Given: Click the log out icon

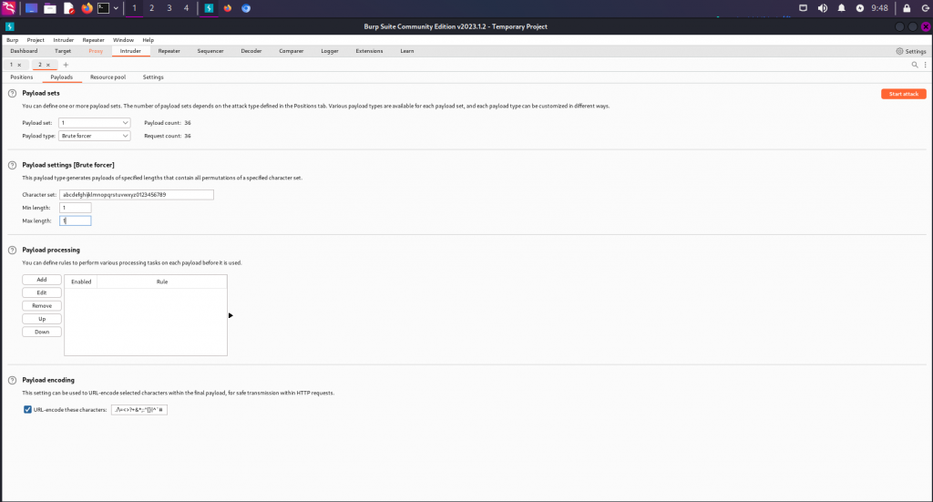Looking at the screenshot, I should [x=926, y=8].
